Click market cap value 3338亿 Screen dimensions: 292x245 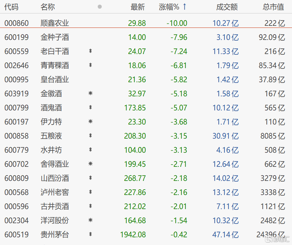[x=273, y=193]
